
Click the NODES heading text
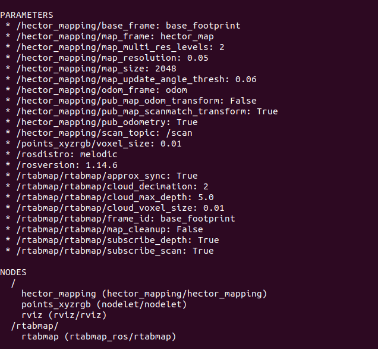tap(13, 272)
